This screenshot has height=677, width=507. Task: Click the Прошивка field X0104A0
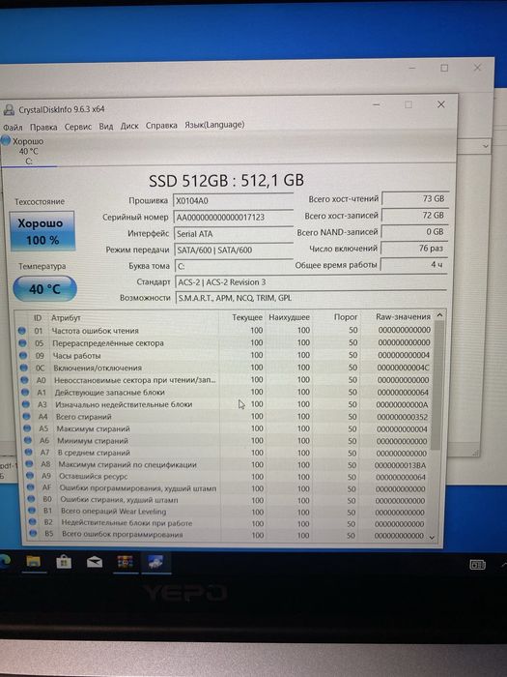click(234, 201)
